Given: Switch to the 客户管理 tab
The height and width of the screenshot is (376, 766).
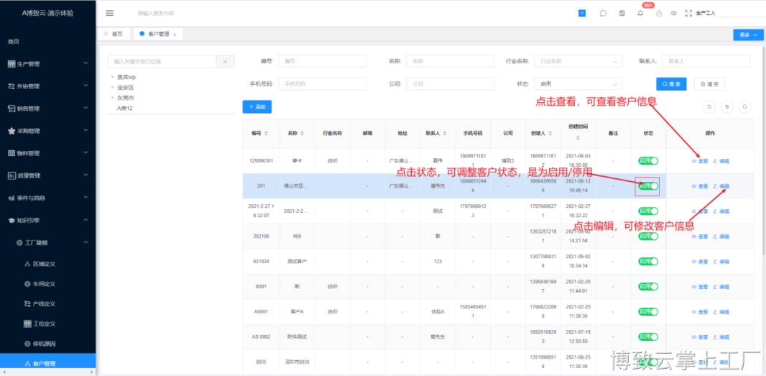Looking at the screenshot, I should [158, 35].
